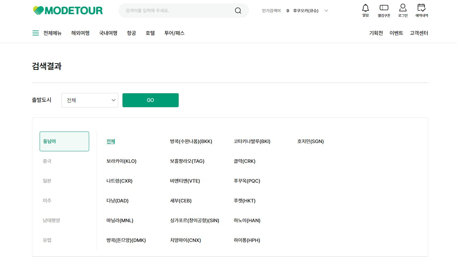This screenshot has height=267, width=457.
Task: Select the 유럽 region tab
Action: pos(47,240)
